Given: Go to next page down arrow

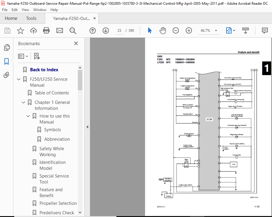Looking at the screenshot, I should (106, 31).
